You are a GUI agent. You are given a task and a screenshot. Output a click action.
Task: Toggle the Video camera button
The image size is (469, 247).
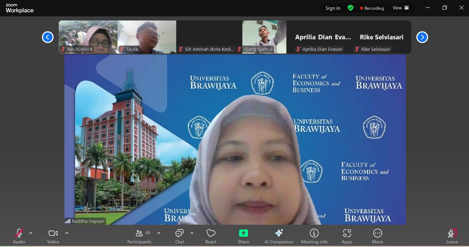coord(53,236)
